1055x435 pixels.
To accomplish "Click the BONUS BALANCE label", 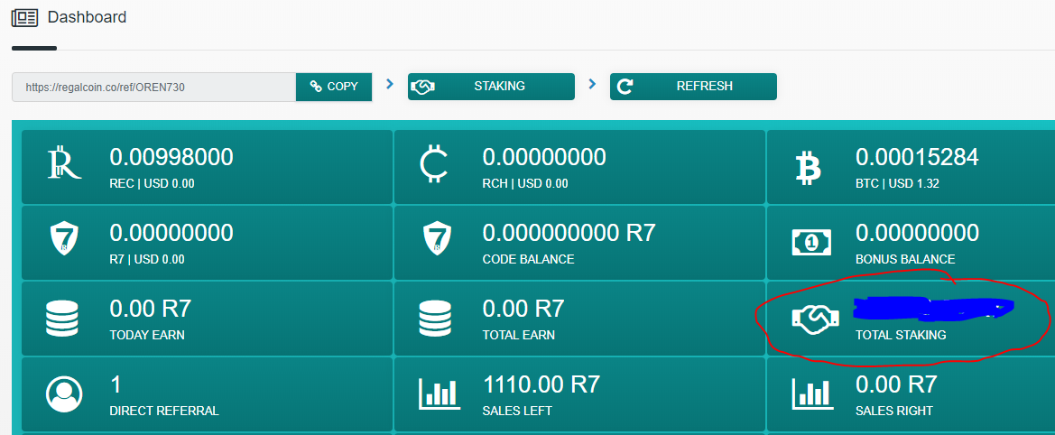I will pyautogui.click(x=905, y=260).
